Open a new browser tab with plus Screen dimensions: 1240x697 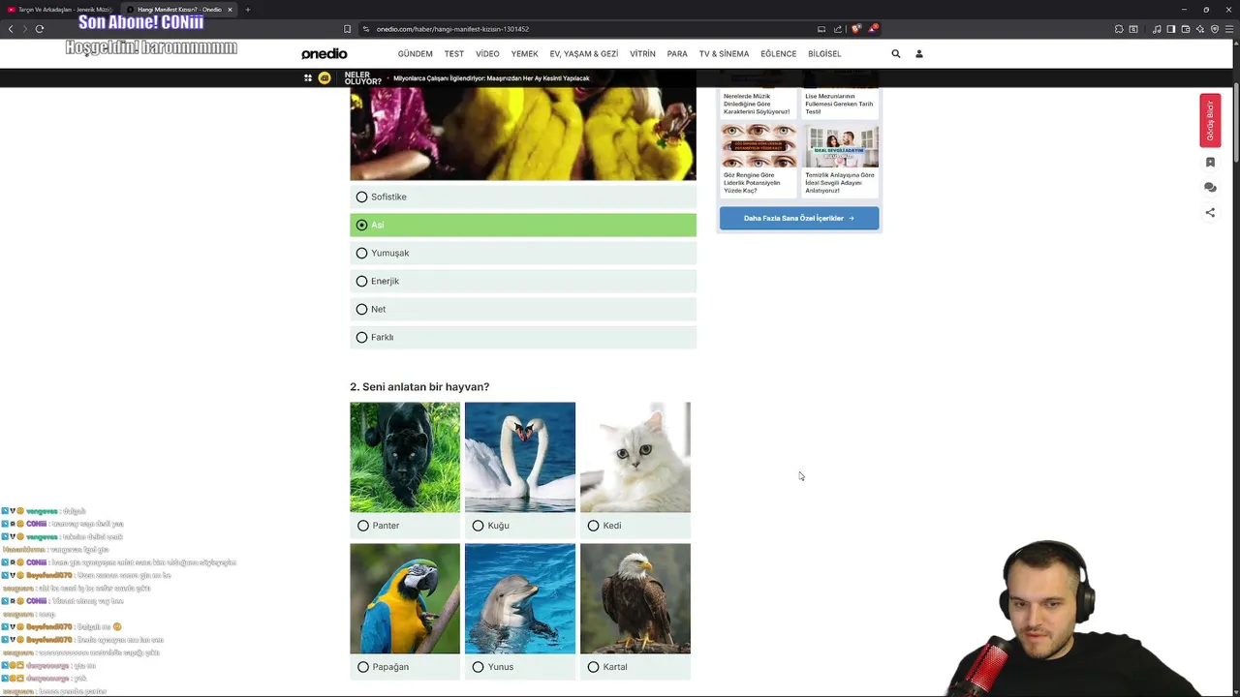click(x=248, y=10)
